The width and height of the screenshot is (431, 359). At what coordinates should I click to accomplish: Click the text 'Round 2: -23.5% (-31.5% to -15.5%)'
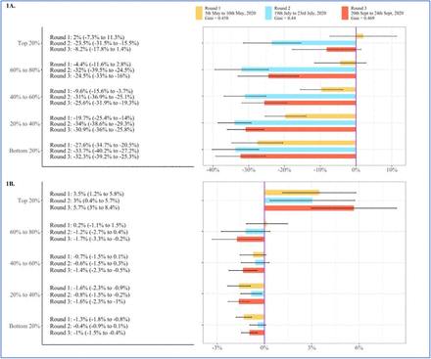pyautogui.click(x=94, y=43)
